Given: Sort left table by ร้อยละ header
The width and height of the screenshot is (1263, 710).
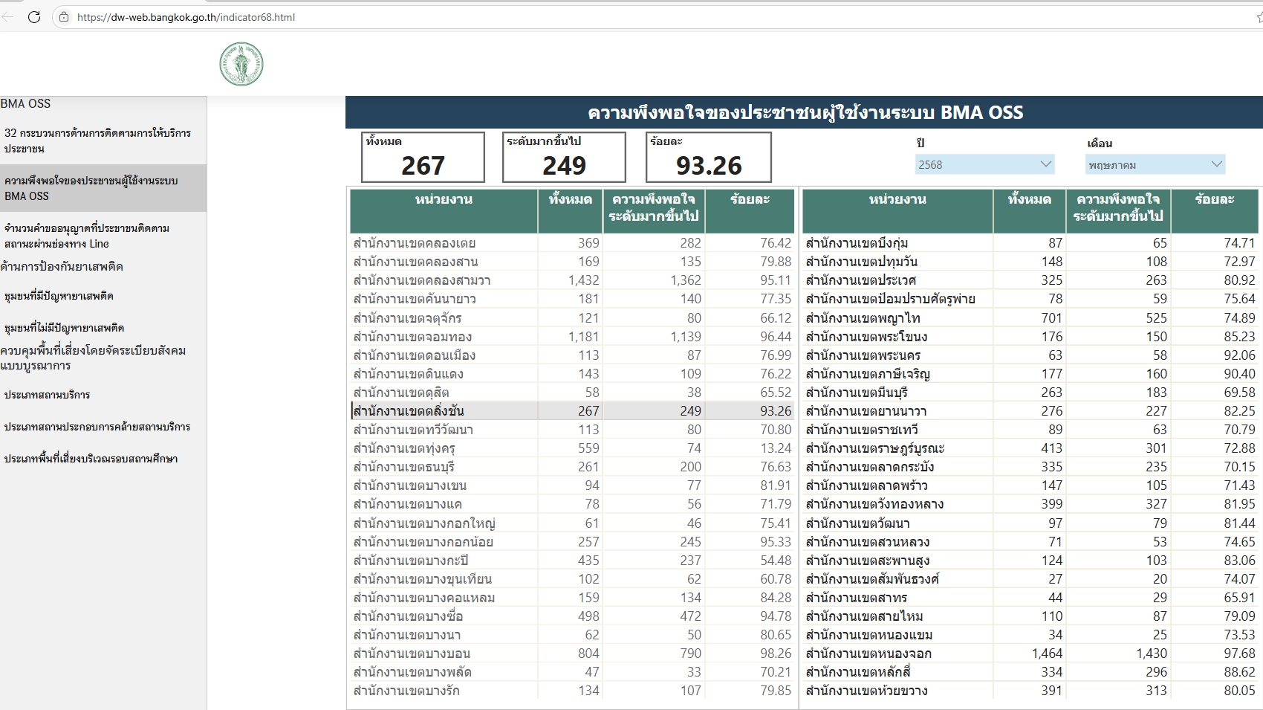Looking at the screenshot, I should [750, 211].
